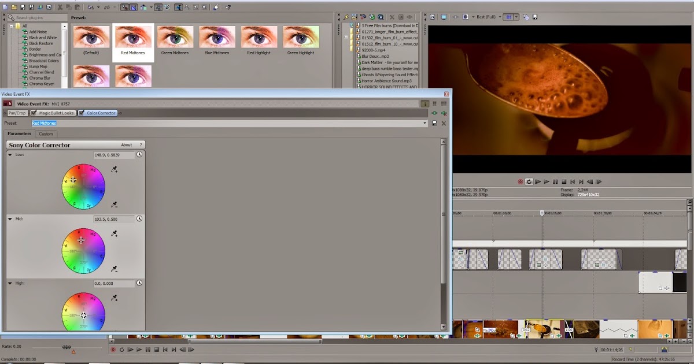The image size is (694, 364).
Task: Switch to the Custom tab
Action: click(46, 134)
